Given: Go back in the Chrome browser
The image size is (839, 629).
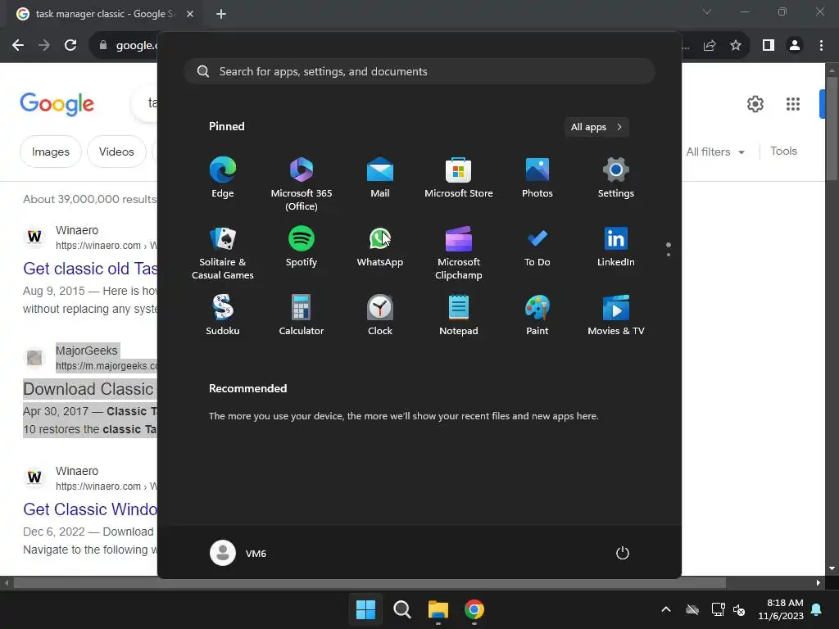Looking at the screenshot, I should pos(18,46).
